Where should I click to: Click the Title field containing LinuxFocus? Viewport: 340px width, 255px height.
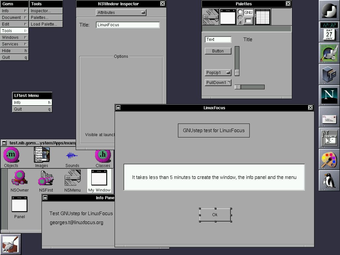127,25
